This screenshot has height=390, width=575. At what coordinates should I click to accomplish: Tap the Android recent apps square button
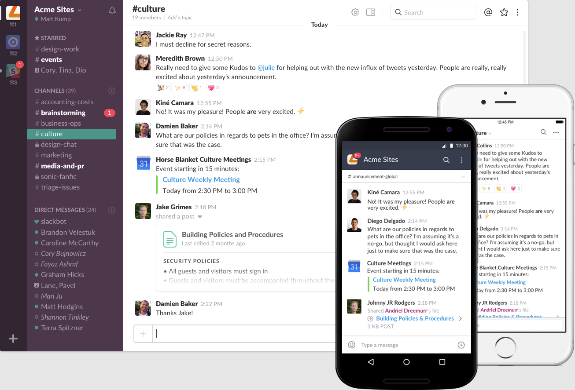pyautogui.click(x=442, y=362)
